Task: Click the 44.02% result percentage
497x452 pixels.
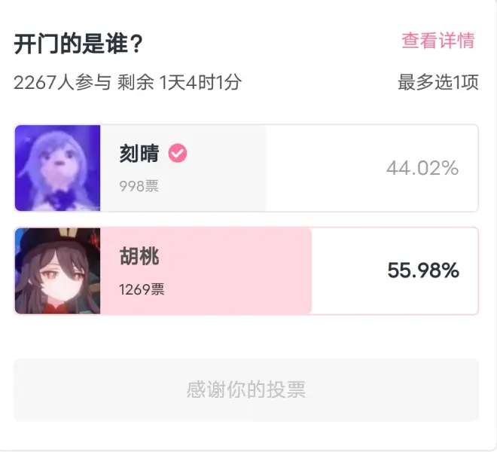Action: click(422, 168)
